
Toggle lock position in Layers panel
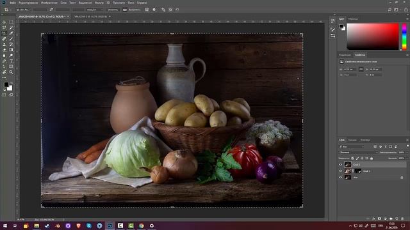click(x=362, y=158)
